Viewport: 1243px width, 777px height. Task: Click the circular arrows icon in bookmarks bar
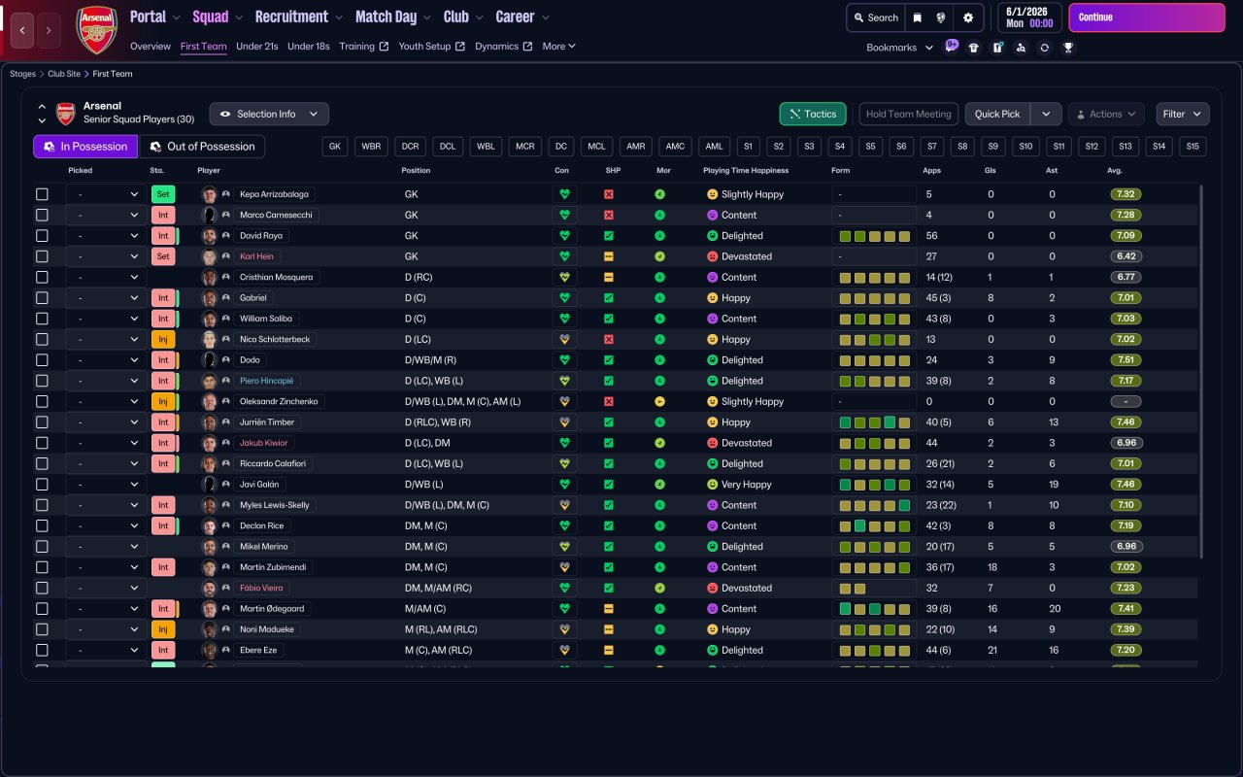[1044, 48]
